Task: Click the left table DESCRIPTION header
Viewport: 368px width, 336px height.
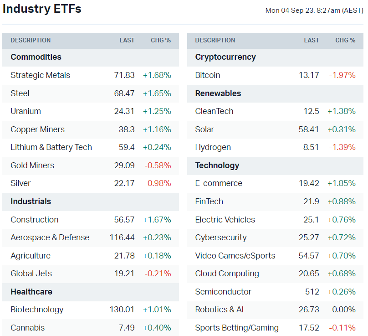Action: click(31, 40)
